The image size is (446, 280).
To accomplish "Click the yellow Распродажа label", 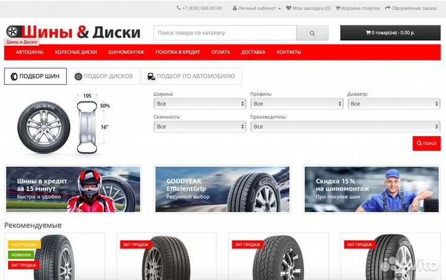I will (24, 245).
